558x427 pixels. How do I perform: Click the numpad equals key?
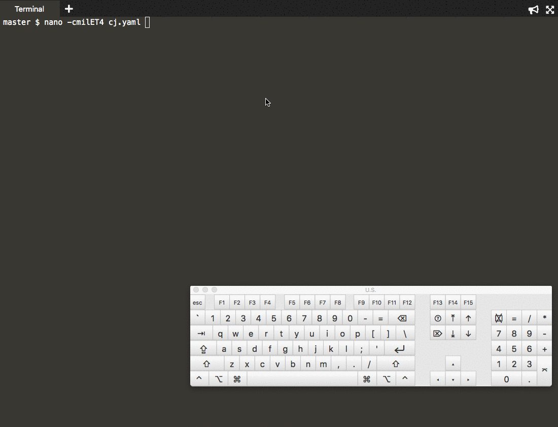[x=514, y=318]
